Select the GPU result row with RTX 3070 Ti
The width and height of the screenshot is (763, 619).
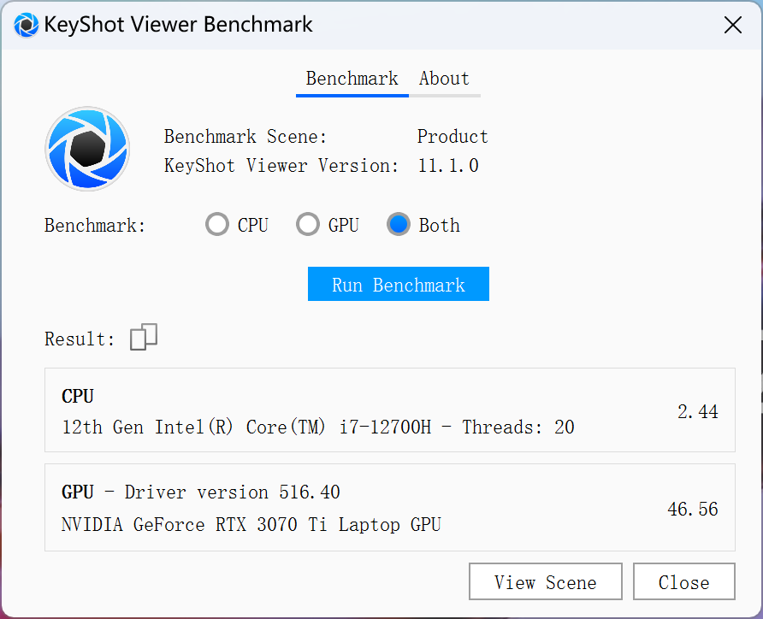pos(390,507)
